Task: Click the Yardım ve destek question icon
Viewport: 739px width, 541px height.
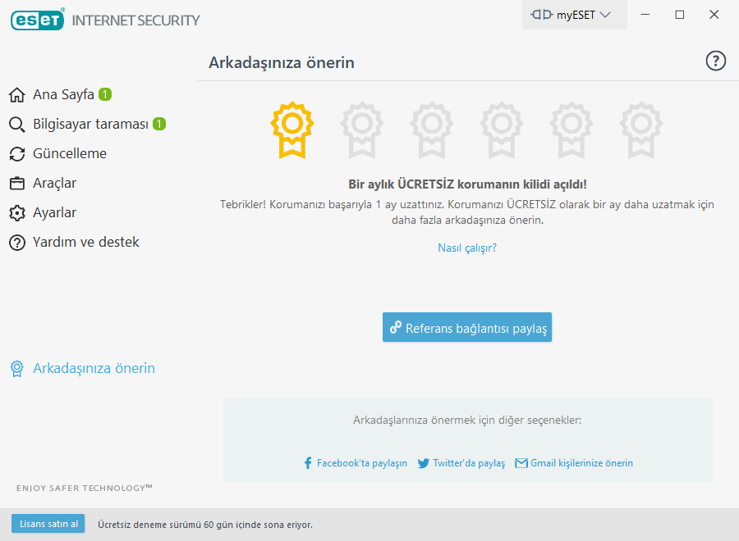Action: [x=17, y=243]
